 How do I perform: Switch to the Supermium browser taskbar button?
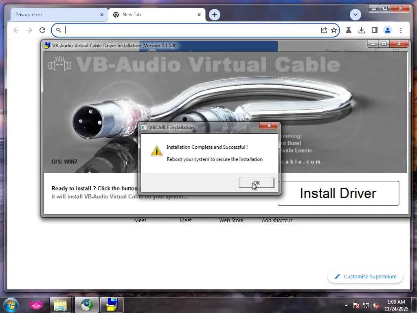tap(86, 305)
